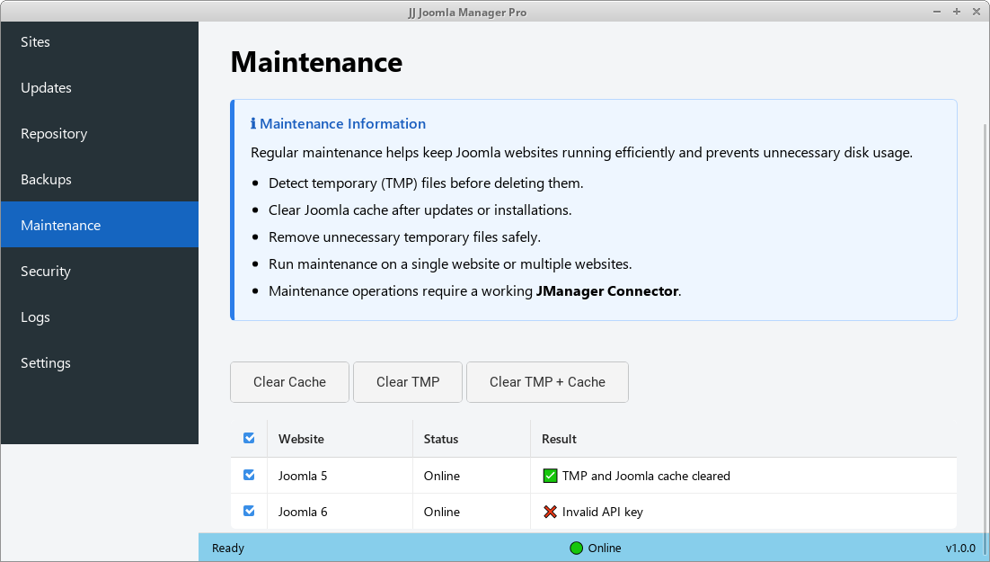Click the info icon beside Maintenance Information
Screen dimensions: 990x562
pos(253,124)
